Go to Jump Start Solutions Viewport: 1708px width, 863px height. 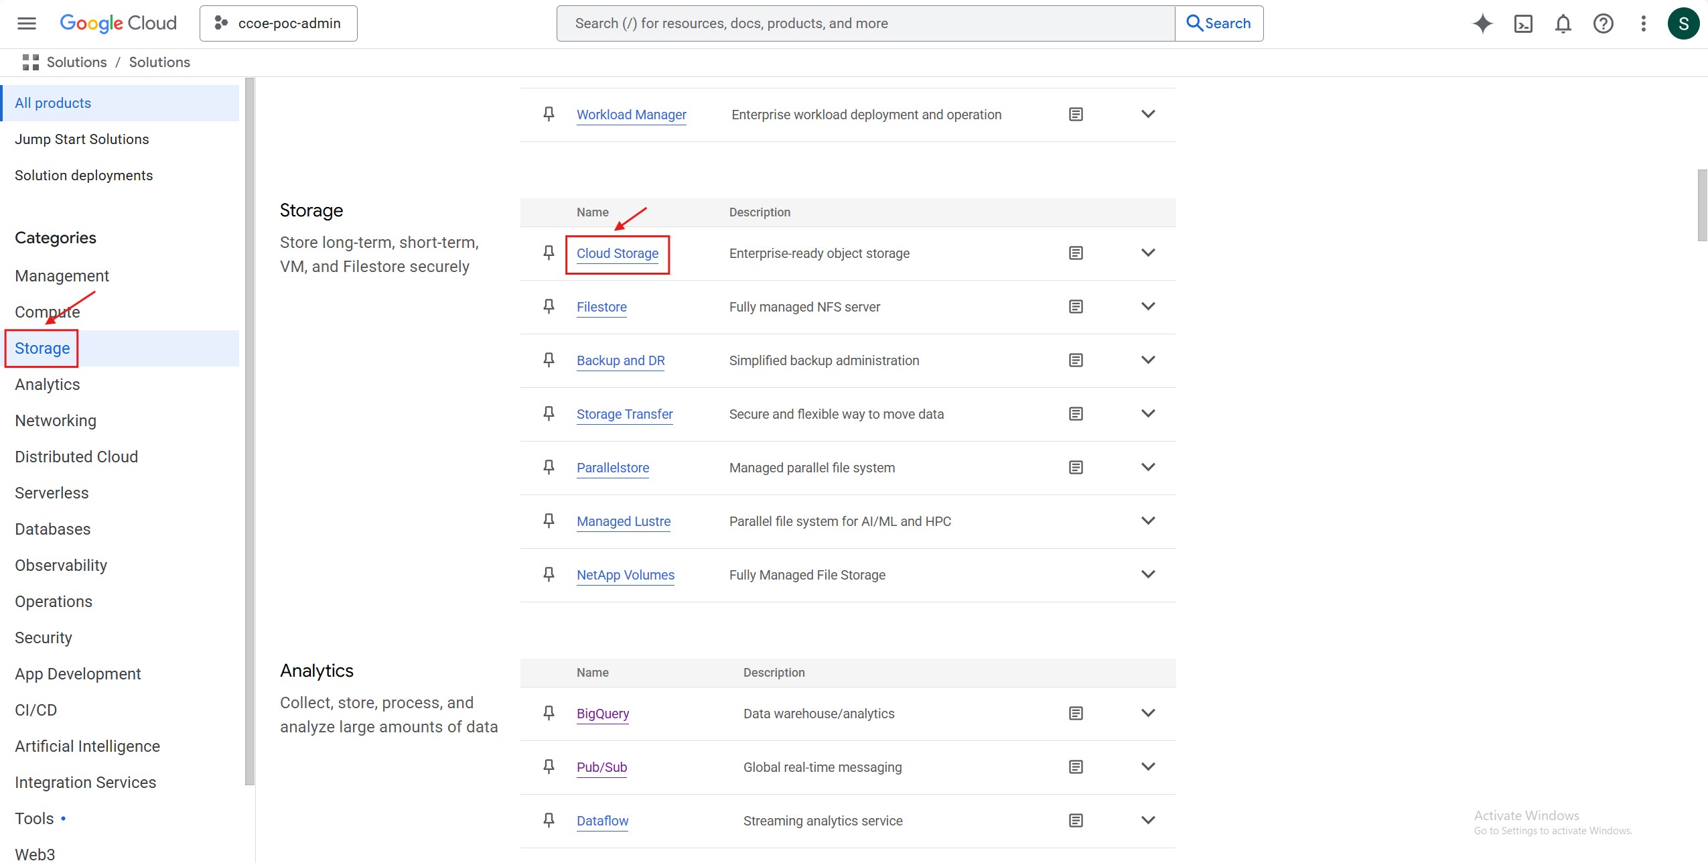point(82,139)
